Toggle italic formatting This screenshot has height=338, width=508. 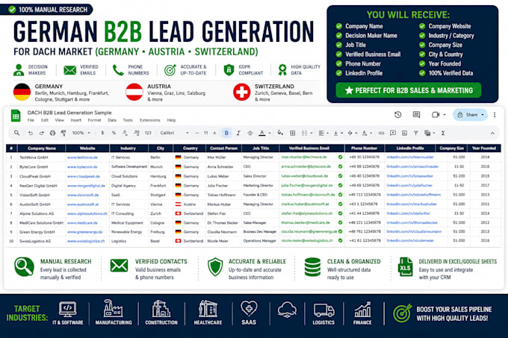(238, 133)
